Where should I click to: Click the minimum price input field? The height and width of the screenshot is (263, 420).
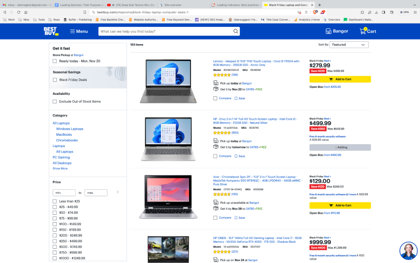(64, 193)
